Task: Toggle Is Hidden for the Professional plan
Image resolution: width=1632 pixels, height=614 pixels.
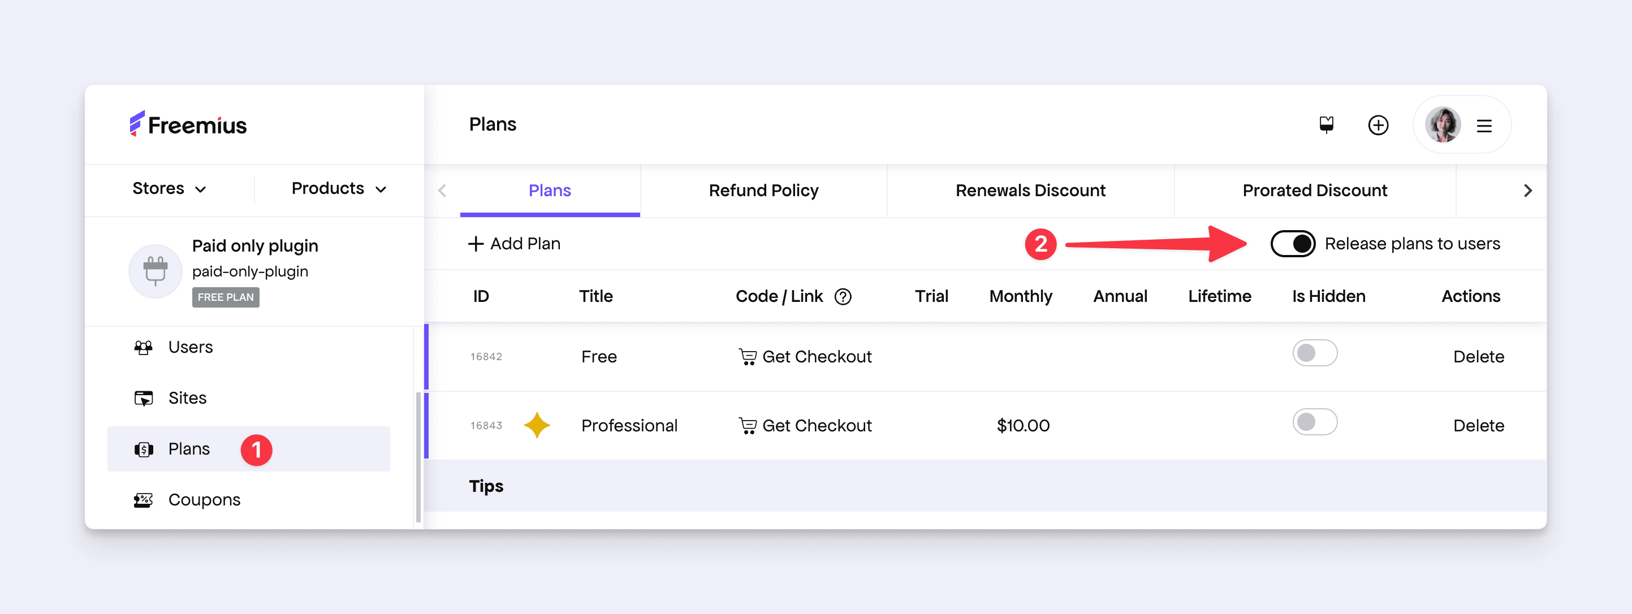Action: click(1315, 423)
